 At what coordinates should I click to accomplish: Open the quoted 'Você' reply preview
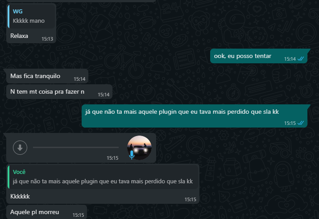click(103, 177)
